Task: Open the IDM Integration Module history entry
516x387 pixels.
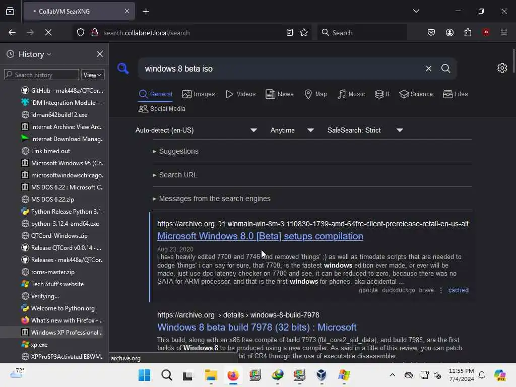Action: coord(62,103)
